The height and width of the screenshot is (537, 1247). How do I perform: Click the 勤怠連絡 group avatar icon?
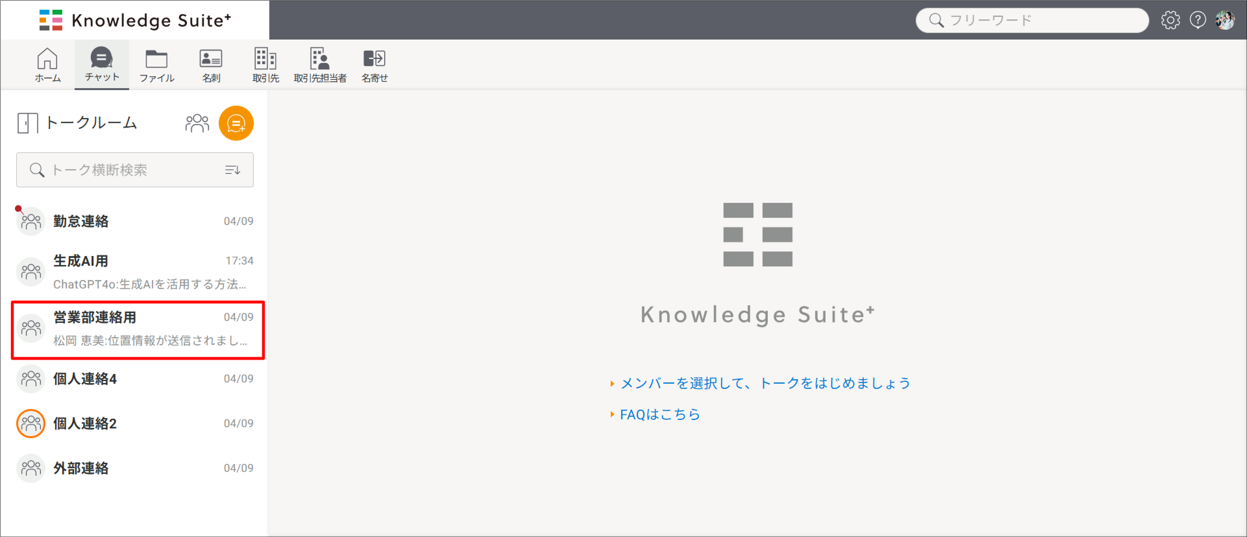(x=31, y=221)
